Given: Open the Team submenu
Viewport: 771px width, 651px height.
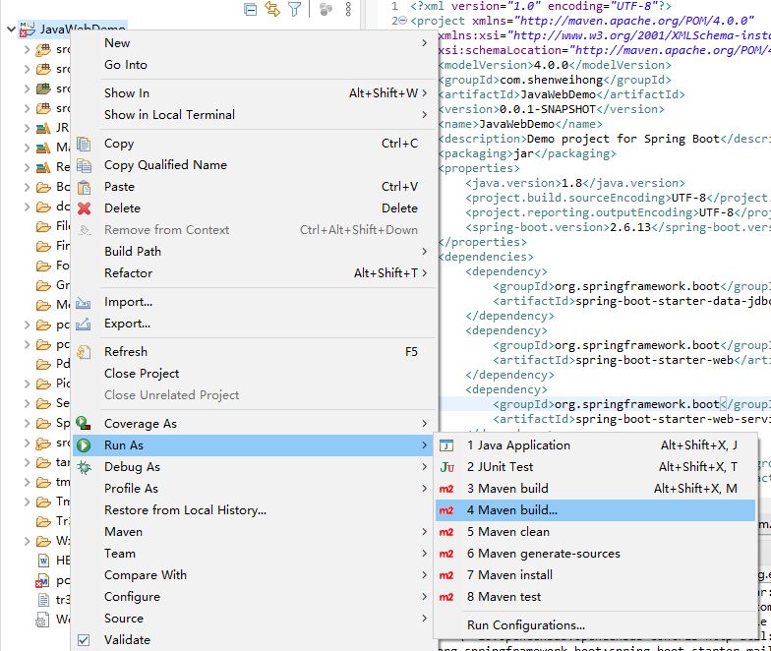Looking at the screenshot, I should [254, 554].
